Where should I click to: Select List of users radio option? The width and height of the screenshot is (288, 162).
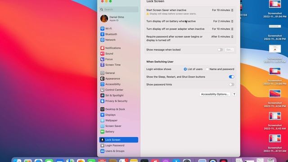pyautogui.click(x=185, y=69)
